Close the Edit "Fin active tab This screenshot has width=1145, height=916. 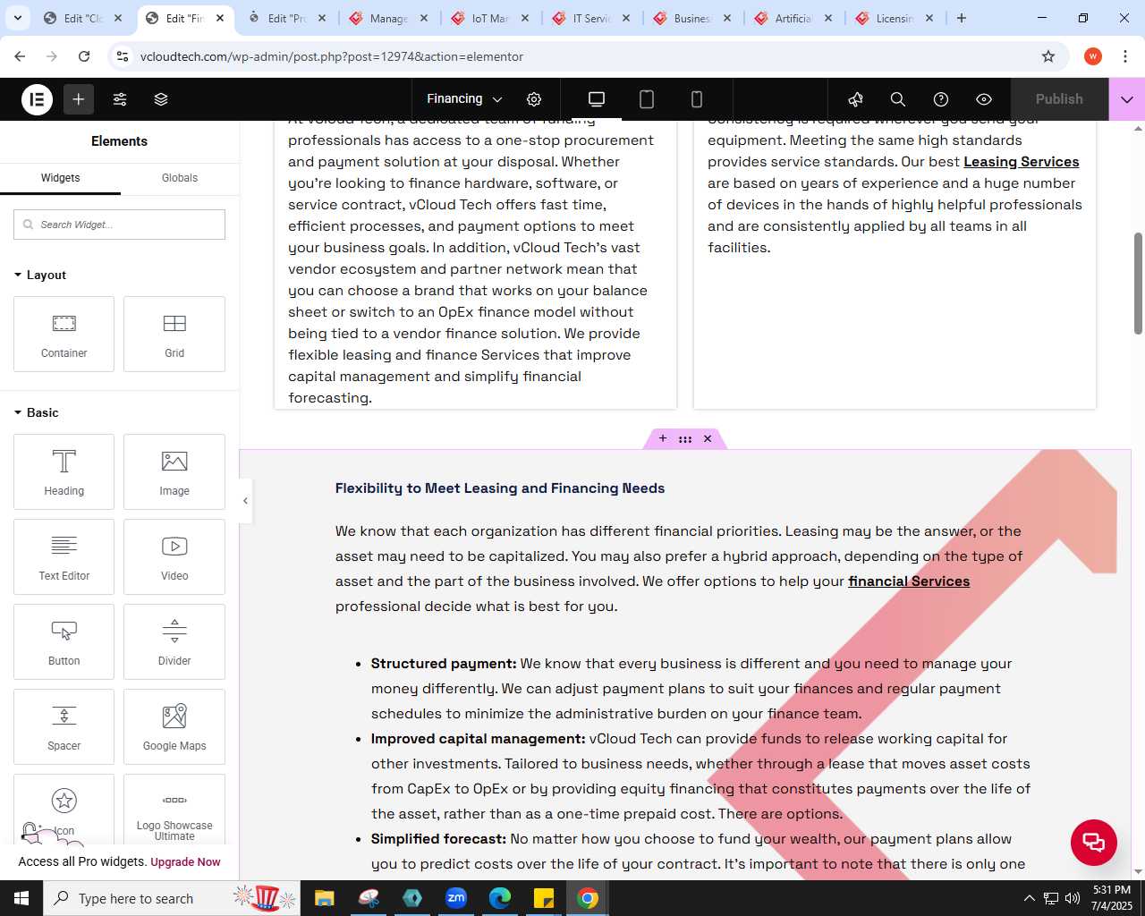point(220,18)
